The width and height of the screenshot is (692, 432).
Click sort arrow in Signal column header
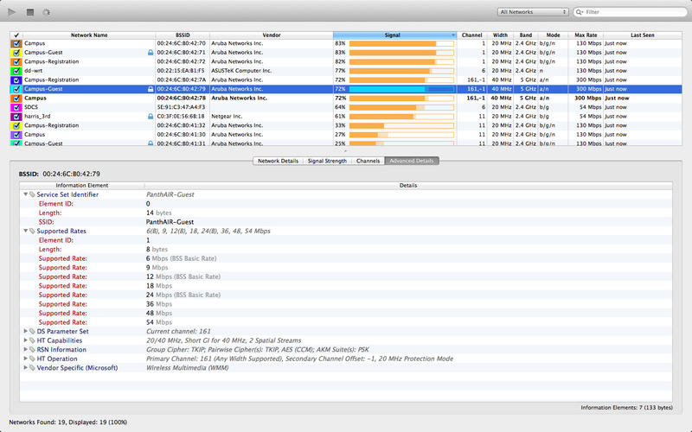[452, 35]
